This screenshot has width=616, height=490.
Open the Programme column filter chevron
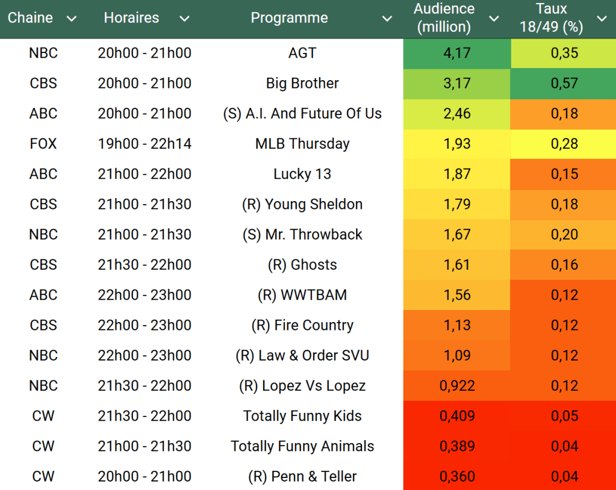coord(387,19)
